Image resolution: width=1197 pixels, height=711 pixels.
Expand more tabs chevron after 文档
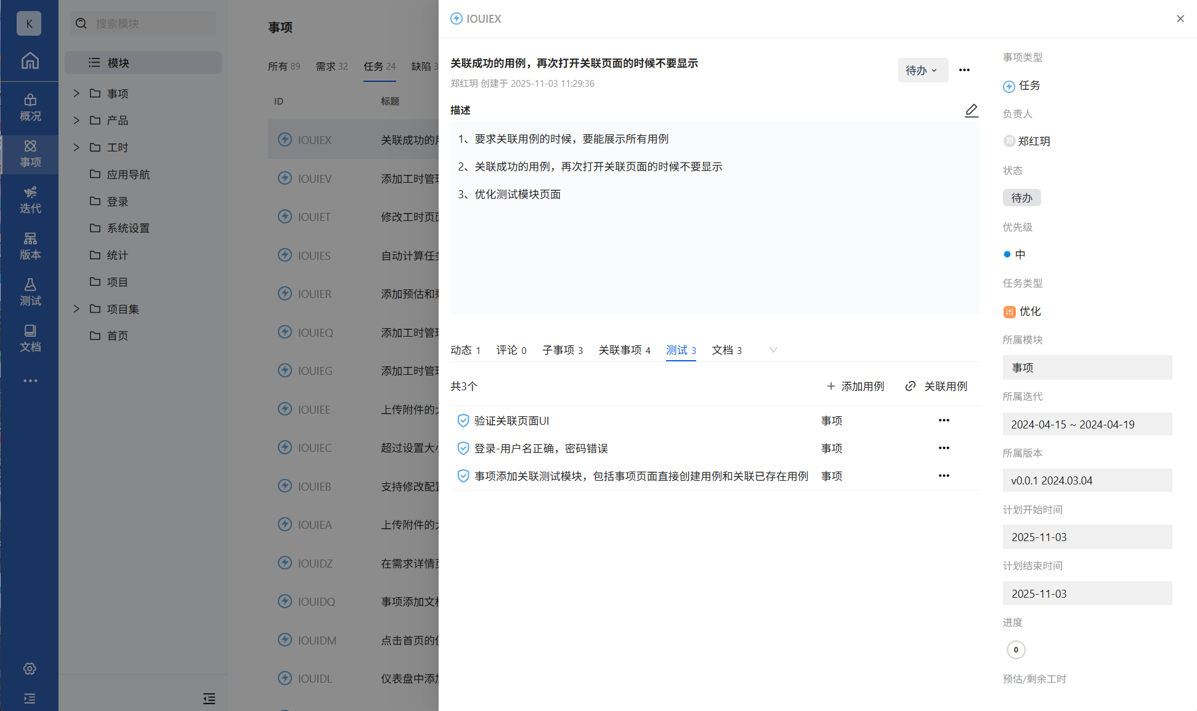click(773, 350)
